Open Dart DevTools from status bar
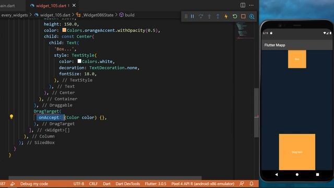334x188 pixels. point(127,184)
